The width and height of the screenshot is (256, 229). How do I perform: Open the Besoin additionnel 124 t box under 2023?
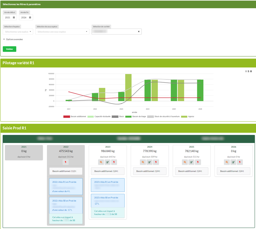tap(108, 171)
